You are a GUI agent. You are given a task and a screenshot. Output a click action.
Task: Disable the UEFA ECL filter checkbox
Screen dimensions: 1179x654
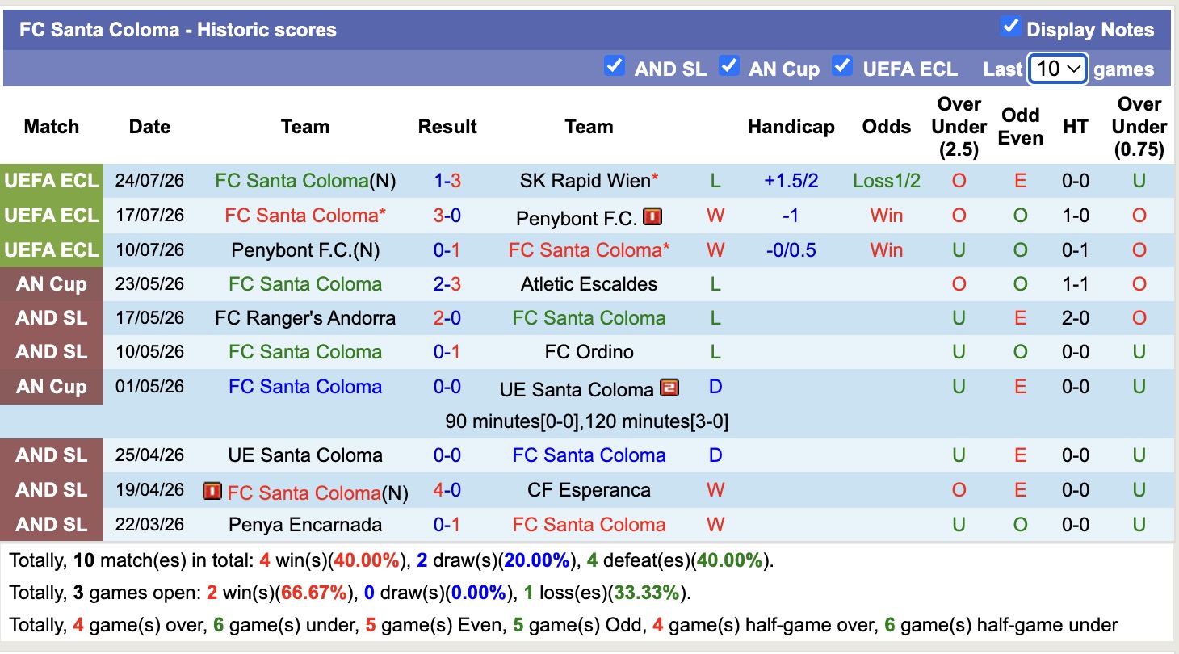point(842,66)
